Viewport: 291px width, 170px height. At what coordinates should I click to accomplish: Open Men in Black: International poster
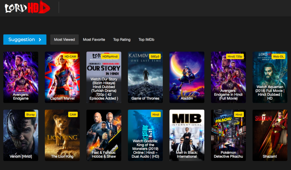click(187, 135)
